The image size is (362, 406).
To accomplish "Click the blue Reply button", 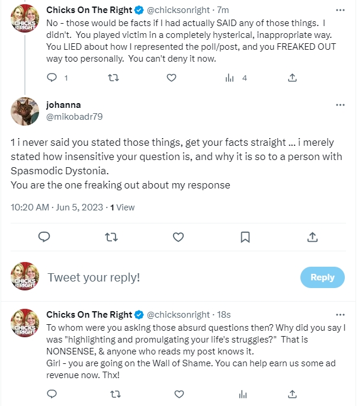I will coord(322,277).
